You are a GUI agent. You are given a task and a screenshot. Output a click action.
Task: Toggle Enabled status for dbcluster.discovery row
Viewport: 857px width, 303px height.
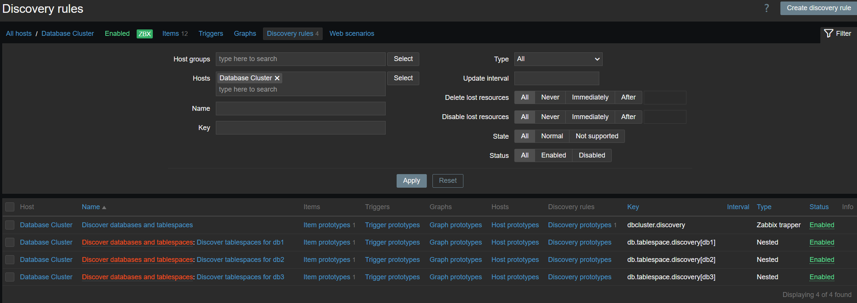point(822,225)
